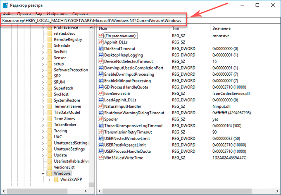Viewport: 281px width, 195px height.
Task: Expand the Time Zones key
Action: (x=43, y=119)
